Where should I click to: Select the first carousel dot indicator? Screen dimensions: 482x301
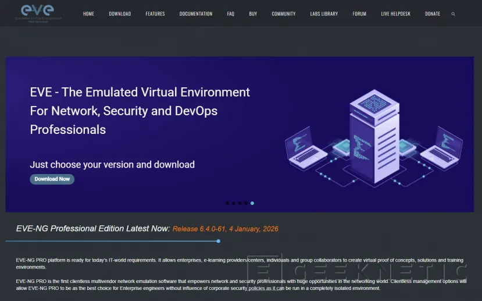(x=227, y=203)
